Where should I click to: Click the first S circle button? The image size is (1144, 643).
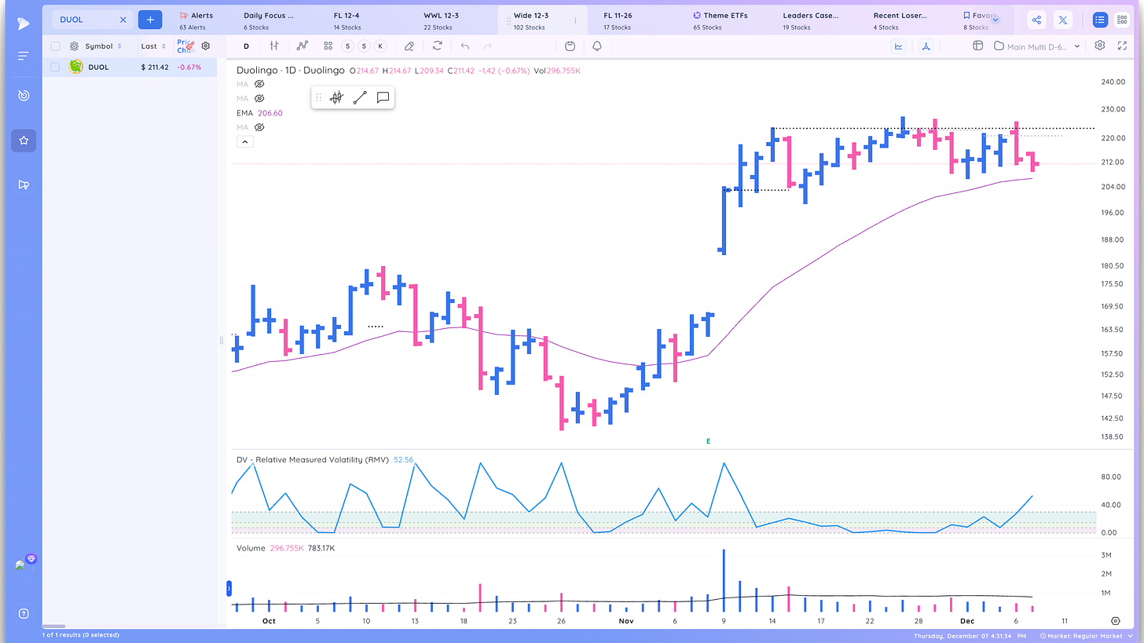[348, 46]
